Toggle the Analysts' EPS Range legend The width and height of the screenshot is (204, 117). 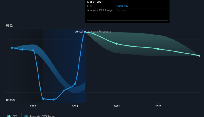click(39, 116)
